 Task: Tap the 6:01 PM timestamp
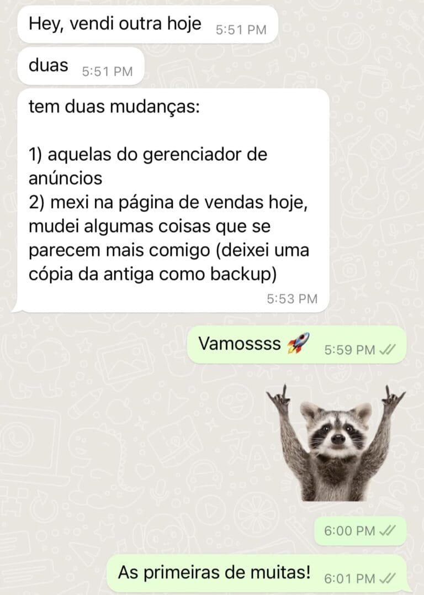[349, 578]
